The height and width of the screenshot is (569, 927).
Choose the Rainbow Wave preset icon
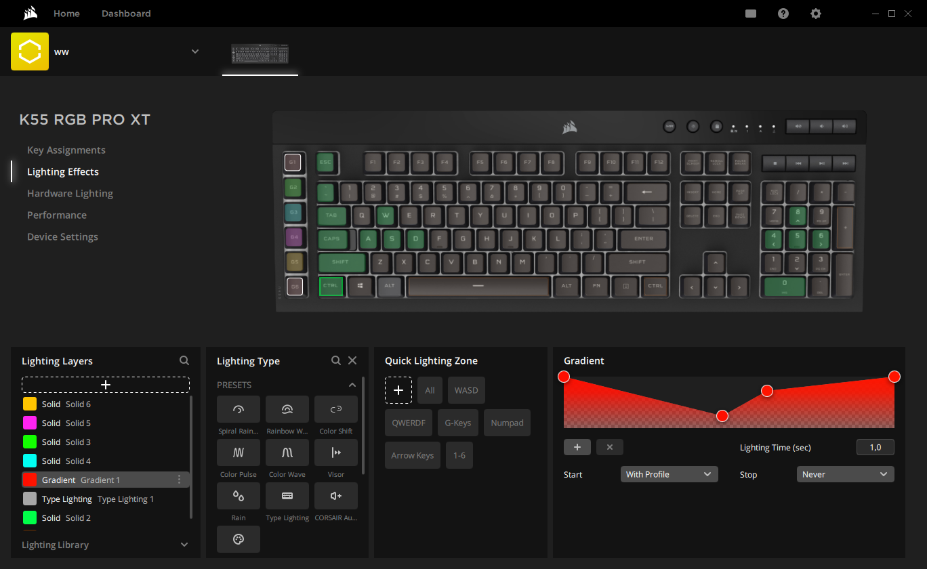tap(287, 409)
